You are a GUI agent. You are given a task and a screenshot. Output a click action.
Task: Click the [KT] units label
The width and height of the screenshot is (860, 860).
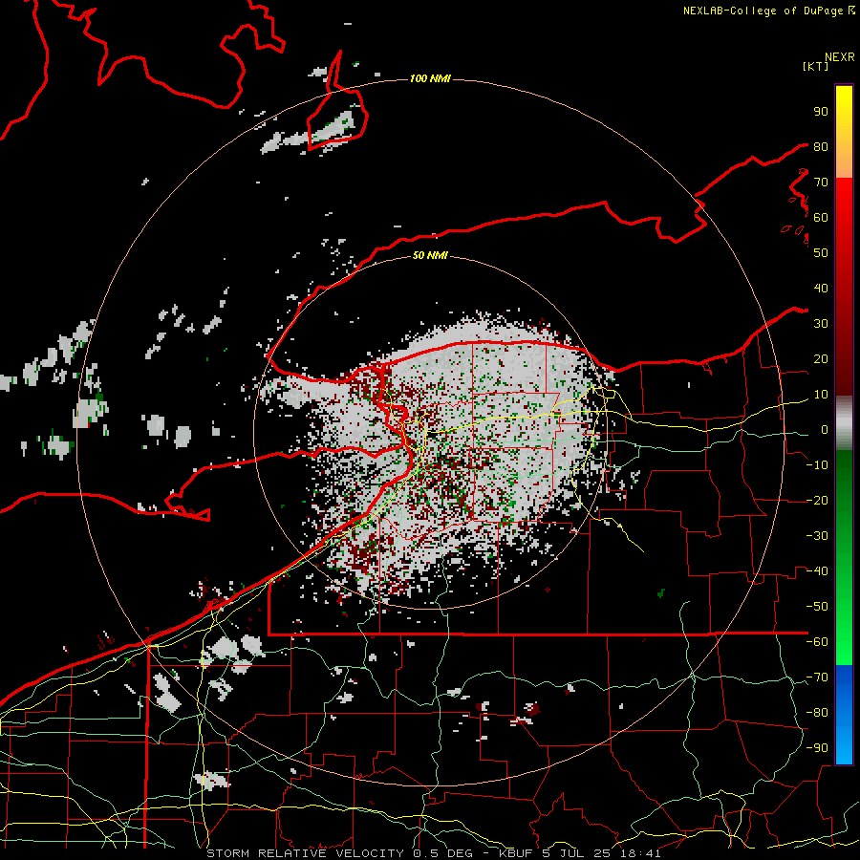tap(815, 66)
